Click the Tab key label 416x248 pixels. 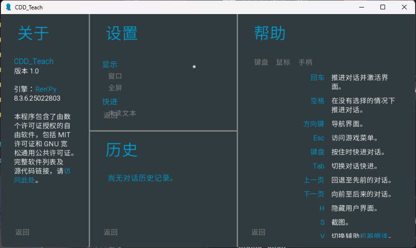pos(319,166)
